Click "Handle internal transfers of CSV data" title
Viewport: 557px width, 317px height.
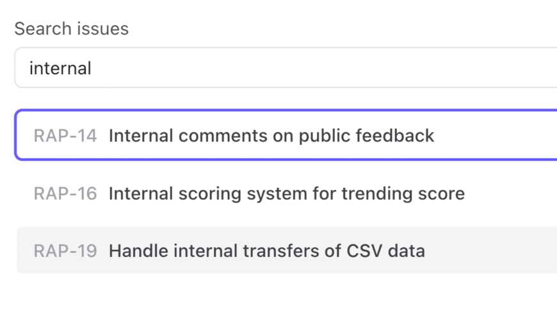pos(266,250)
